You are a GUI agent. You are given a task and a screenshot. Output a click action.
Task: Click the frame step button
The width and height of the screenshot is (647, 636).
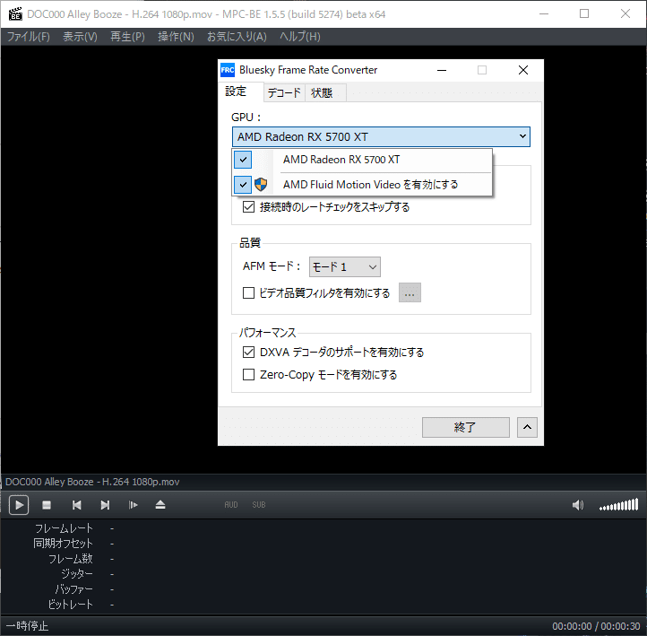tap(133, 505)
